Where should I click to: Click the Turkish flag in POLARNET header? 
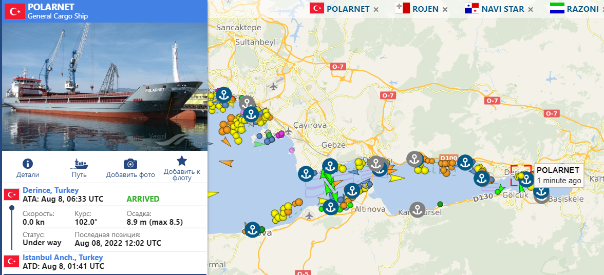(14, 11)
